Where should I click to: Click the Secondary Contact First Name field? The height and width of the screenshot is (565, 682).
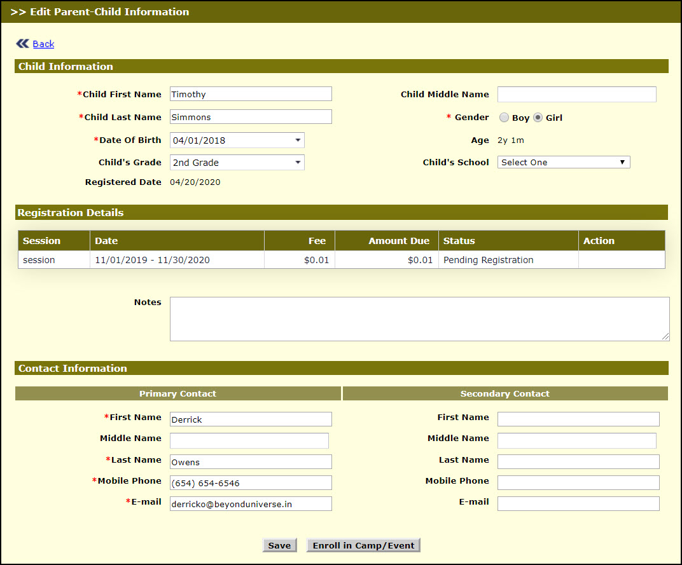coord(578,419)
